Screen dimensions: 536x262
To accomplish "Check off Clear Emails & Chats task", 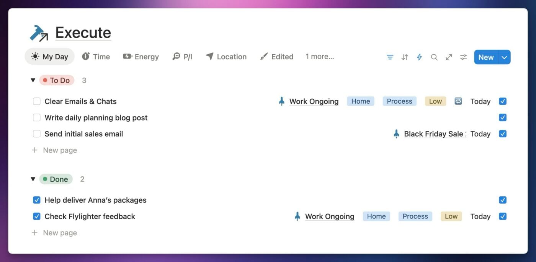I will point(37,101).
